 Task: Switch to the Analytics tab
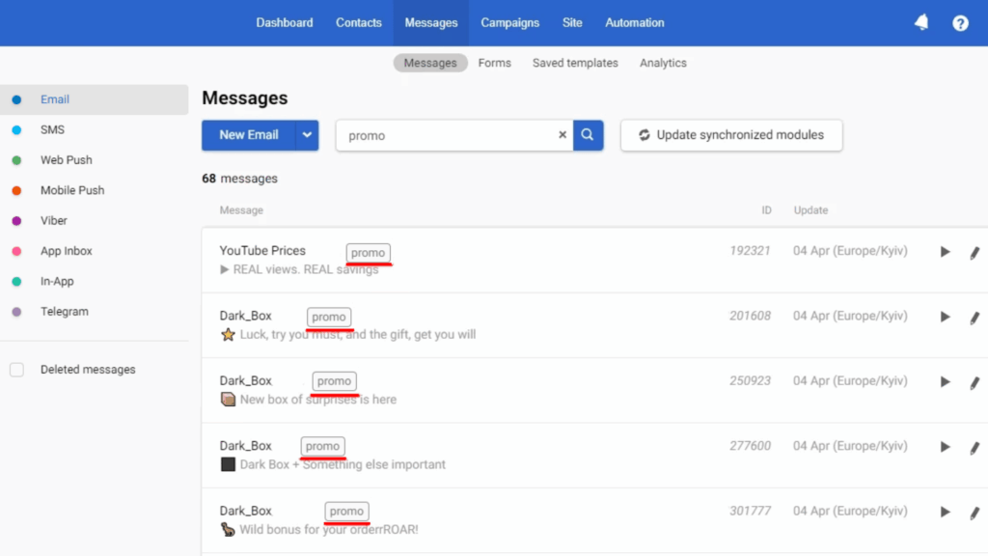tap(663, 63)
